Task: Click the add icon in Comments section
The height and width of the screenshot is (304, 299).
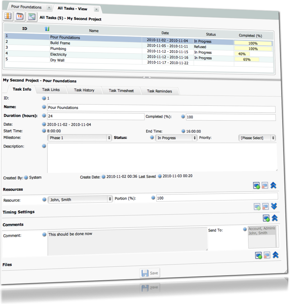Action: (x=266, y=218)
